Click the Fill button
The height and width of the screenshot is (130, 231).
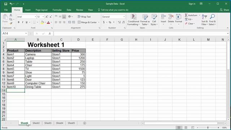(x=189, y=19)
